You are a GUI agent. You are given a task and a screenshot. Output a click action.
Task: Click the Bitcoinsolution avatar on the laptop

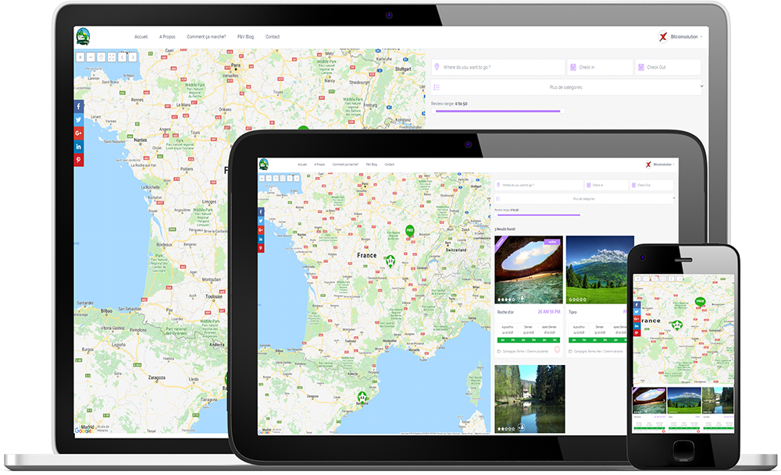click(x=663, y=37)
